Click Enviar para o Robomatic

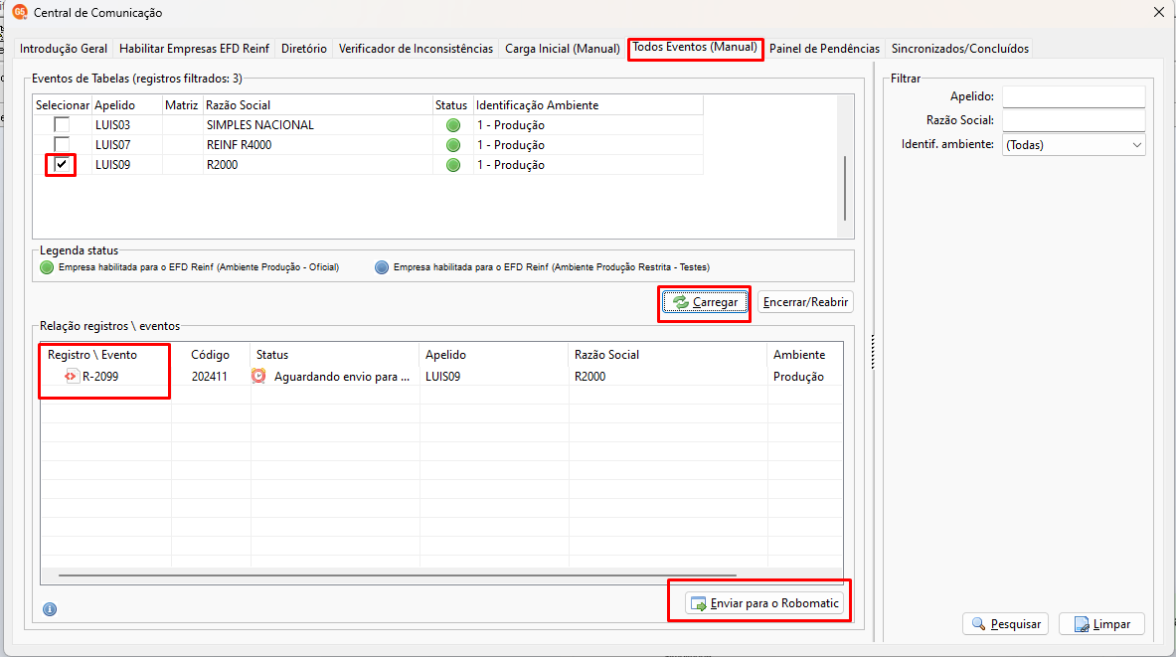point(764,603)
